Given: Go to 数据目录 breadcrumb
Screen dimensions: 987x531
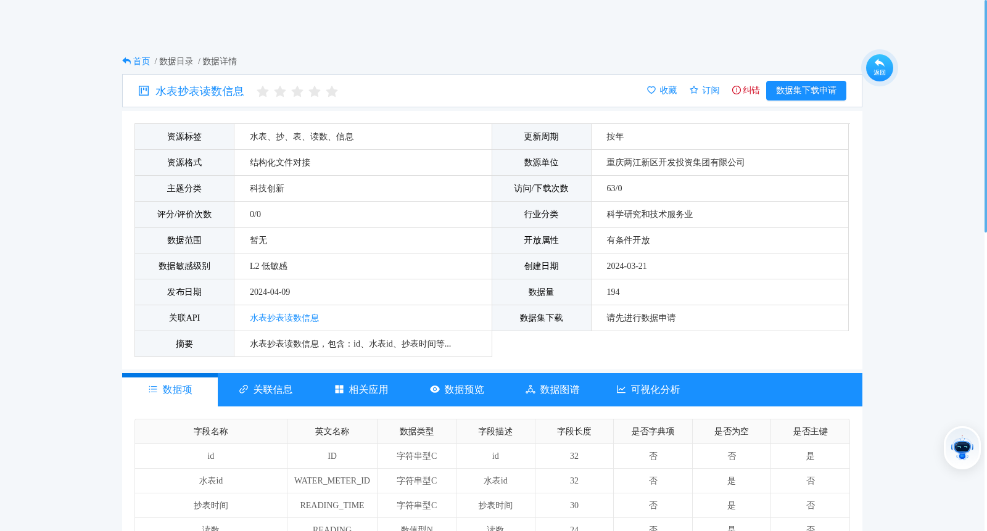Looking at the screenshot, I should click(176, 62).
